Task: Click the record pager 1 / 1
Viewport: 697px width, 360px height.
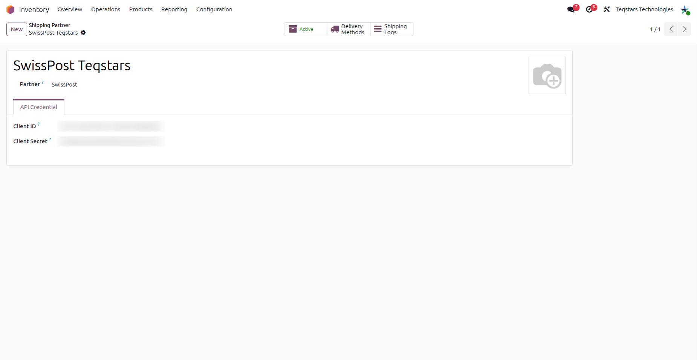Action: [655, 29]
